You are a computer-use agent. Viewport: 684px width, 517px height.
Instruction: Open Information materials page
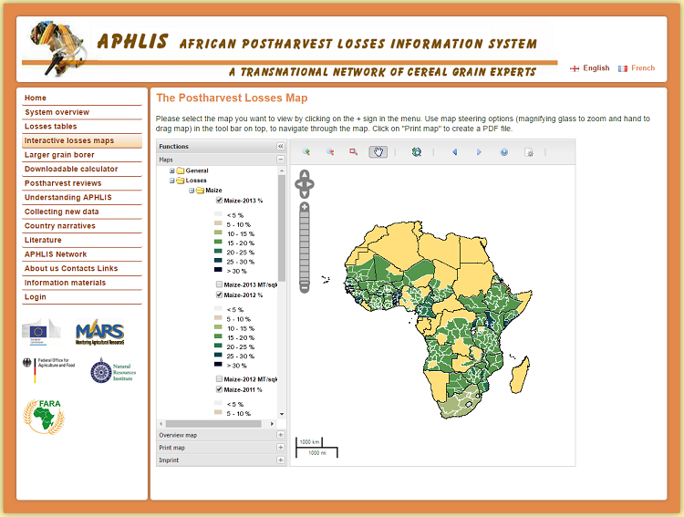(x=82, y=283)
